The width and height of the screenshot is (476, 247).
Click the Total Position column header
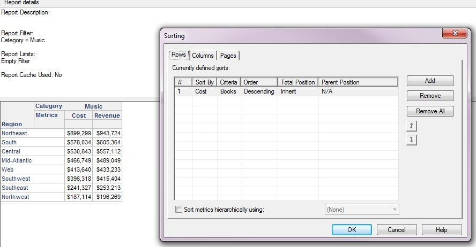(298, 82)
